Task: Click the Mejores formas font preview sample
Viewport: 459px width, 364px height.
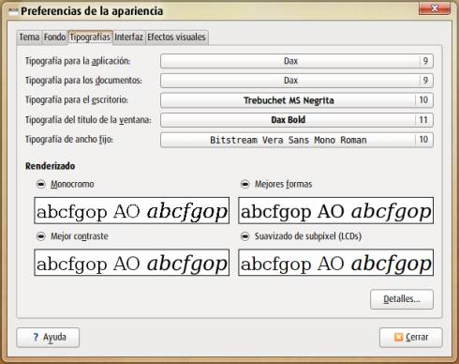Action: pos(336,210)
